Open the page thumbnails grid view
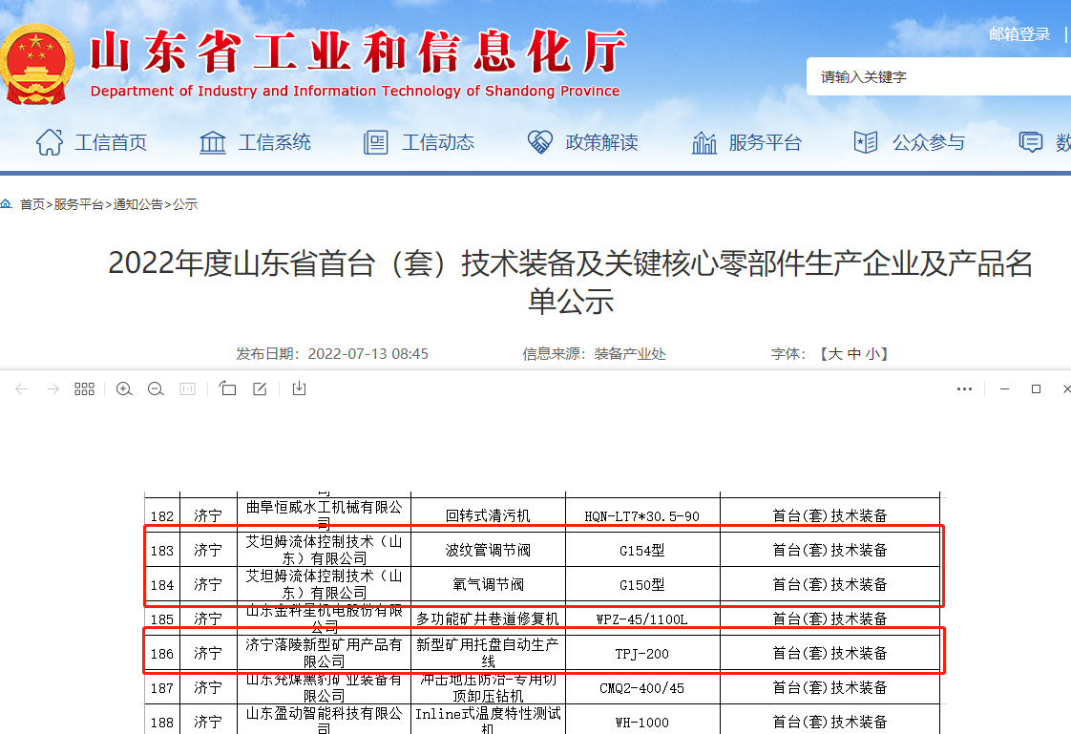The height and width of the screenshot is (734, 1071). (x=84, y=389)
